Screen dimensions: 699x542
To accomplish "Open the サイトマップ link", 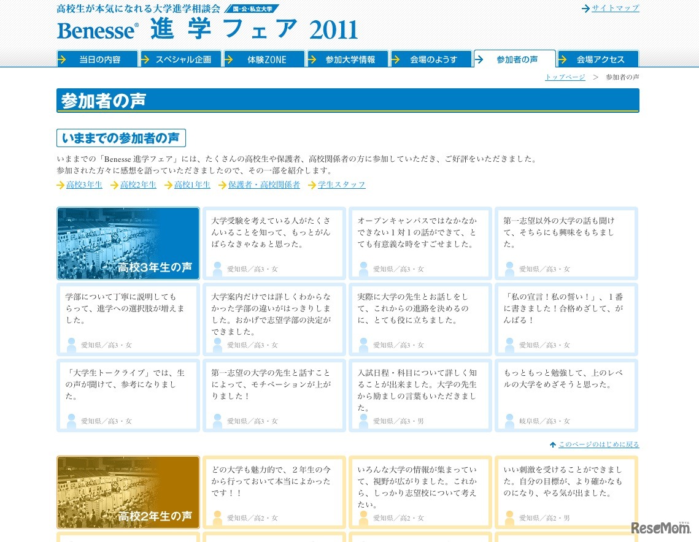I will click(616, 8).
